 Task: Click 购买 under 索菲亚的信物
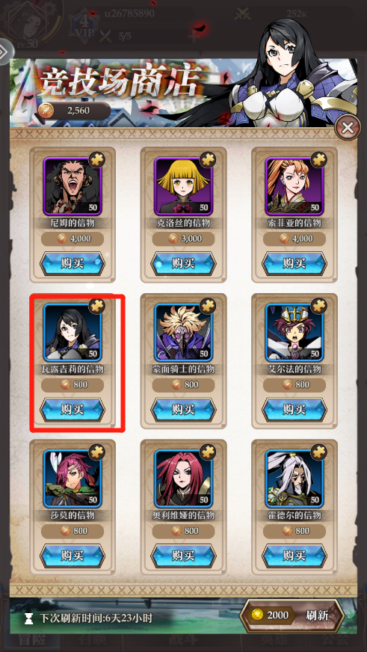[x=294, y=264]
